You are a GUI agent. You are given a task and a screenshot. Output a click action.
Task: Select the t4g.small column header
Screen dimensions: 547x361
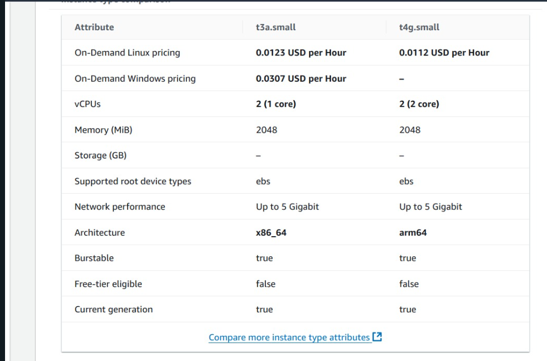coord(419,27)
